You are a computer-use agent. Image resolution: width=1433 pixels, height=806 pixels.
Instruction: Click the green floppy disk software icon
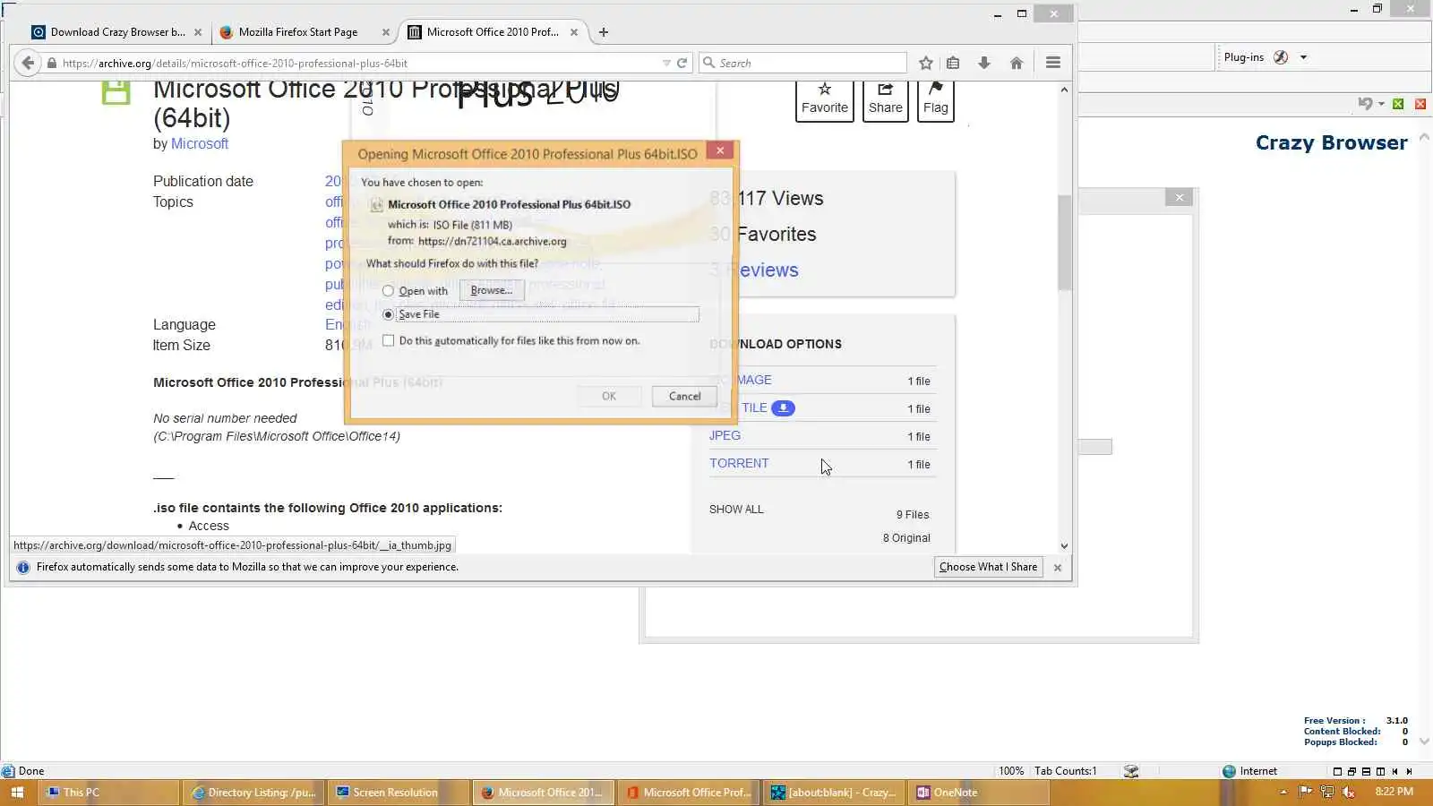tap(116, 91)
